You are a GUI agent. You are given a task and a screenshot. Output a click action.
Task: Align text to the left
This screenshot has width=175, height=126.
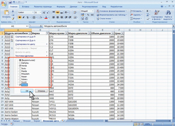click(x=54, y=17)
